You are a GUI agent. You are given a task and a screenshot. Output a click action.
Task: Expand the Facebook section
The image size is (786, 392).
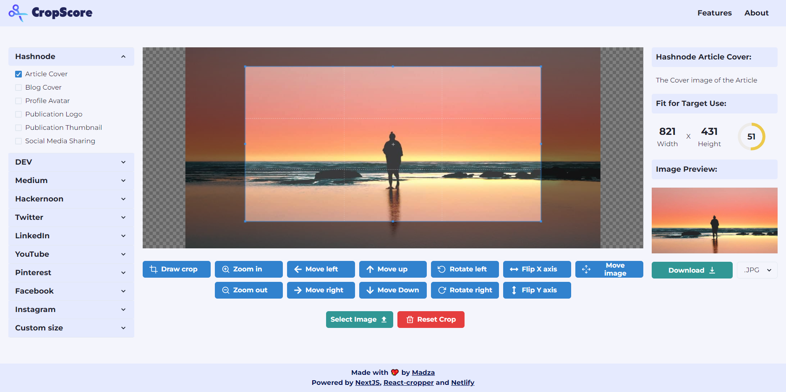coord(71,291)
